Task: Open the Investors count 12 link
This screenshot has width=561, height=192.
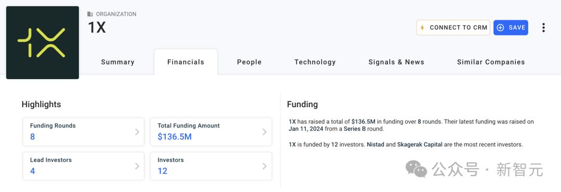Action: [163, 171]
